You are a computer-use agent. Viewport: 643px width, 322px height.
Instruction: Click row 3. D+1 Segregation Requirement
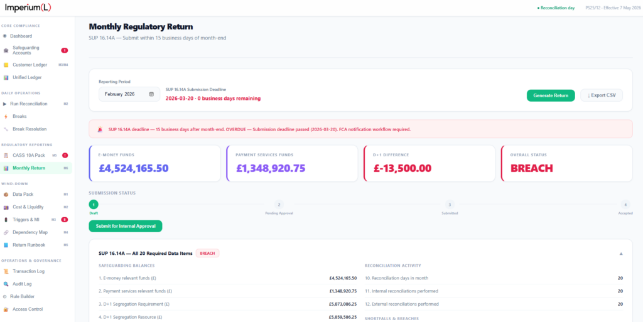[227, 304]
